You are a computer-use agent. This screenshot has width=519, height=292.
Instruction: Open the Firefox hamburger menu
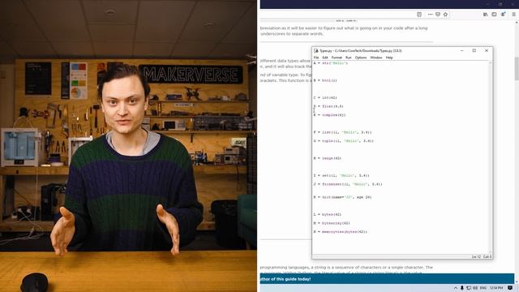[513, 15]
